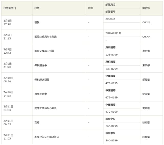This screenshot has width=164, height=145.
Task: Click CHINA in the 17:40 row
Action: pyautogui.click(x=146, y=22)
